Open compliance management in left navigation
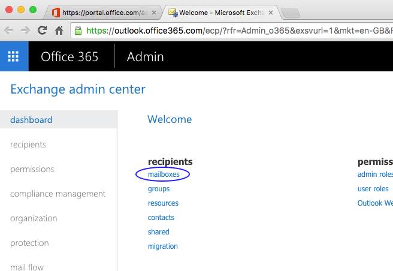 (59, 194)
